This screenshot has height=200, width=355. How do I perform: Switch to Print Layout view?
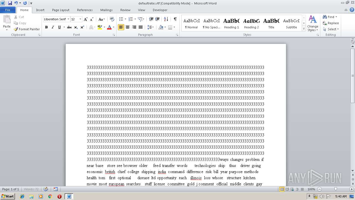pos(282,189)
